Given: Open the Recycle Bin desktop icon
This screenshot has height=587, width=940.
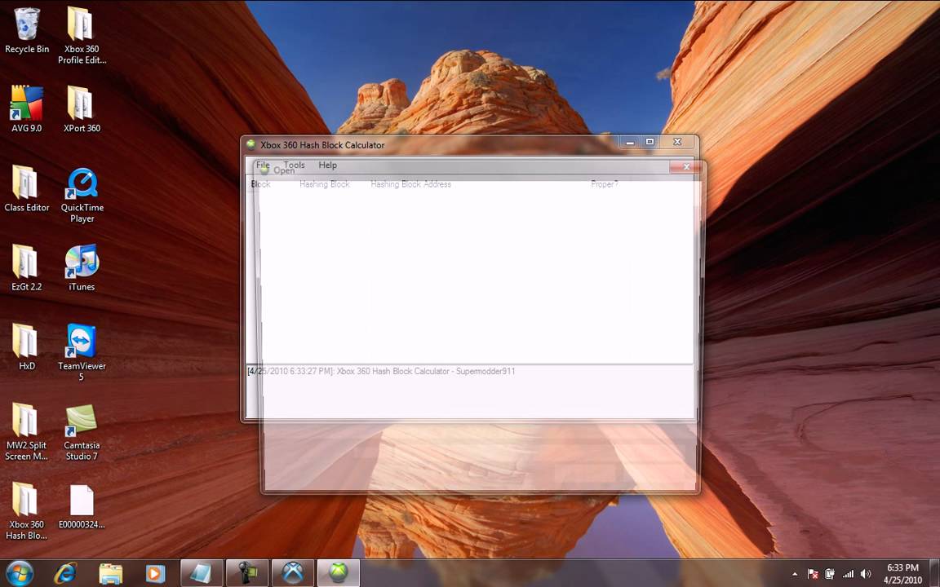Looking at the screenshot, I should (x=27, y=30).
